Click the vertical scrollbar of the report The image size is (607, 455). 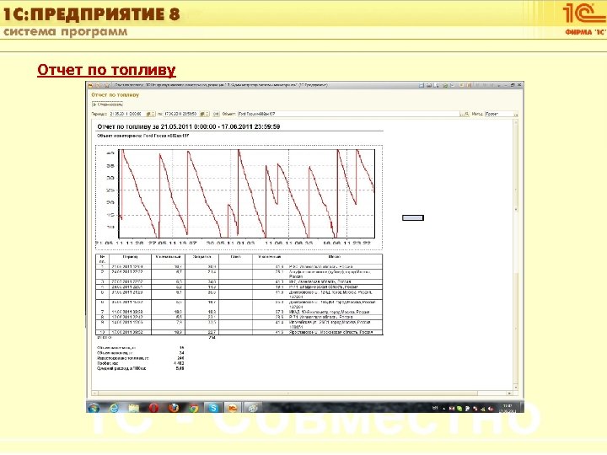click(x=516, y=254)
